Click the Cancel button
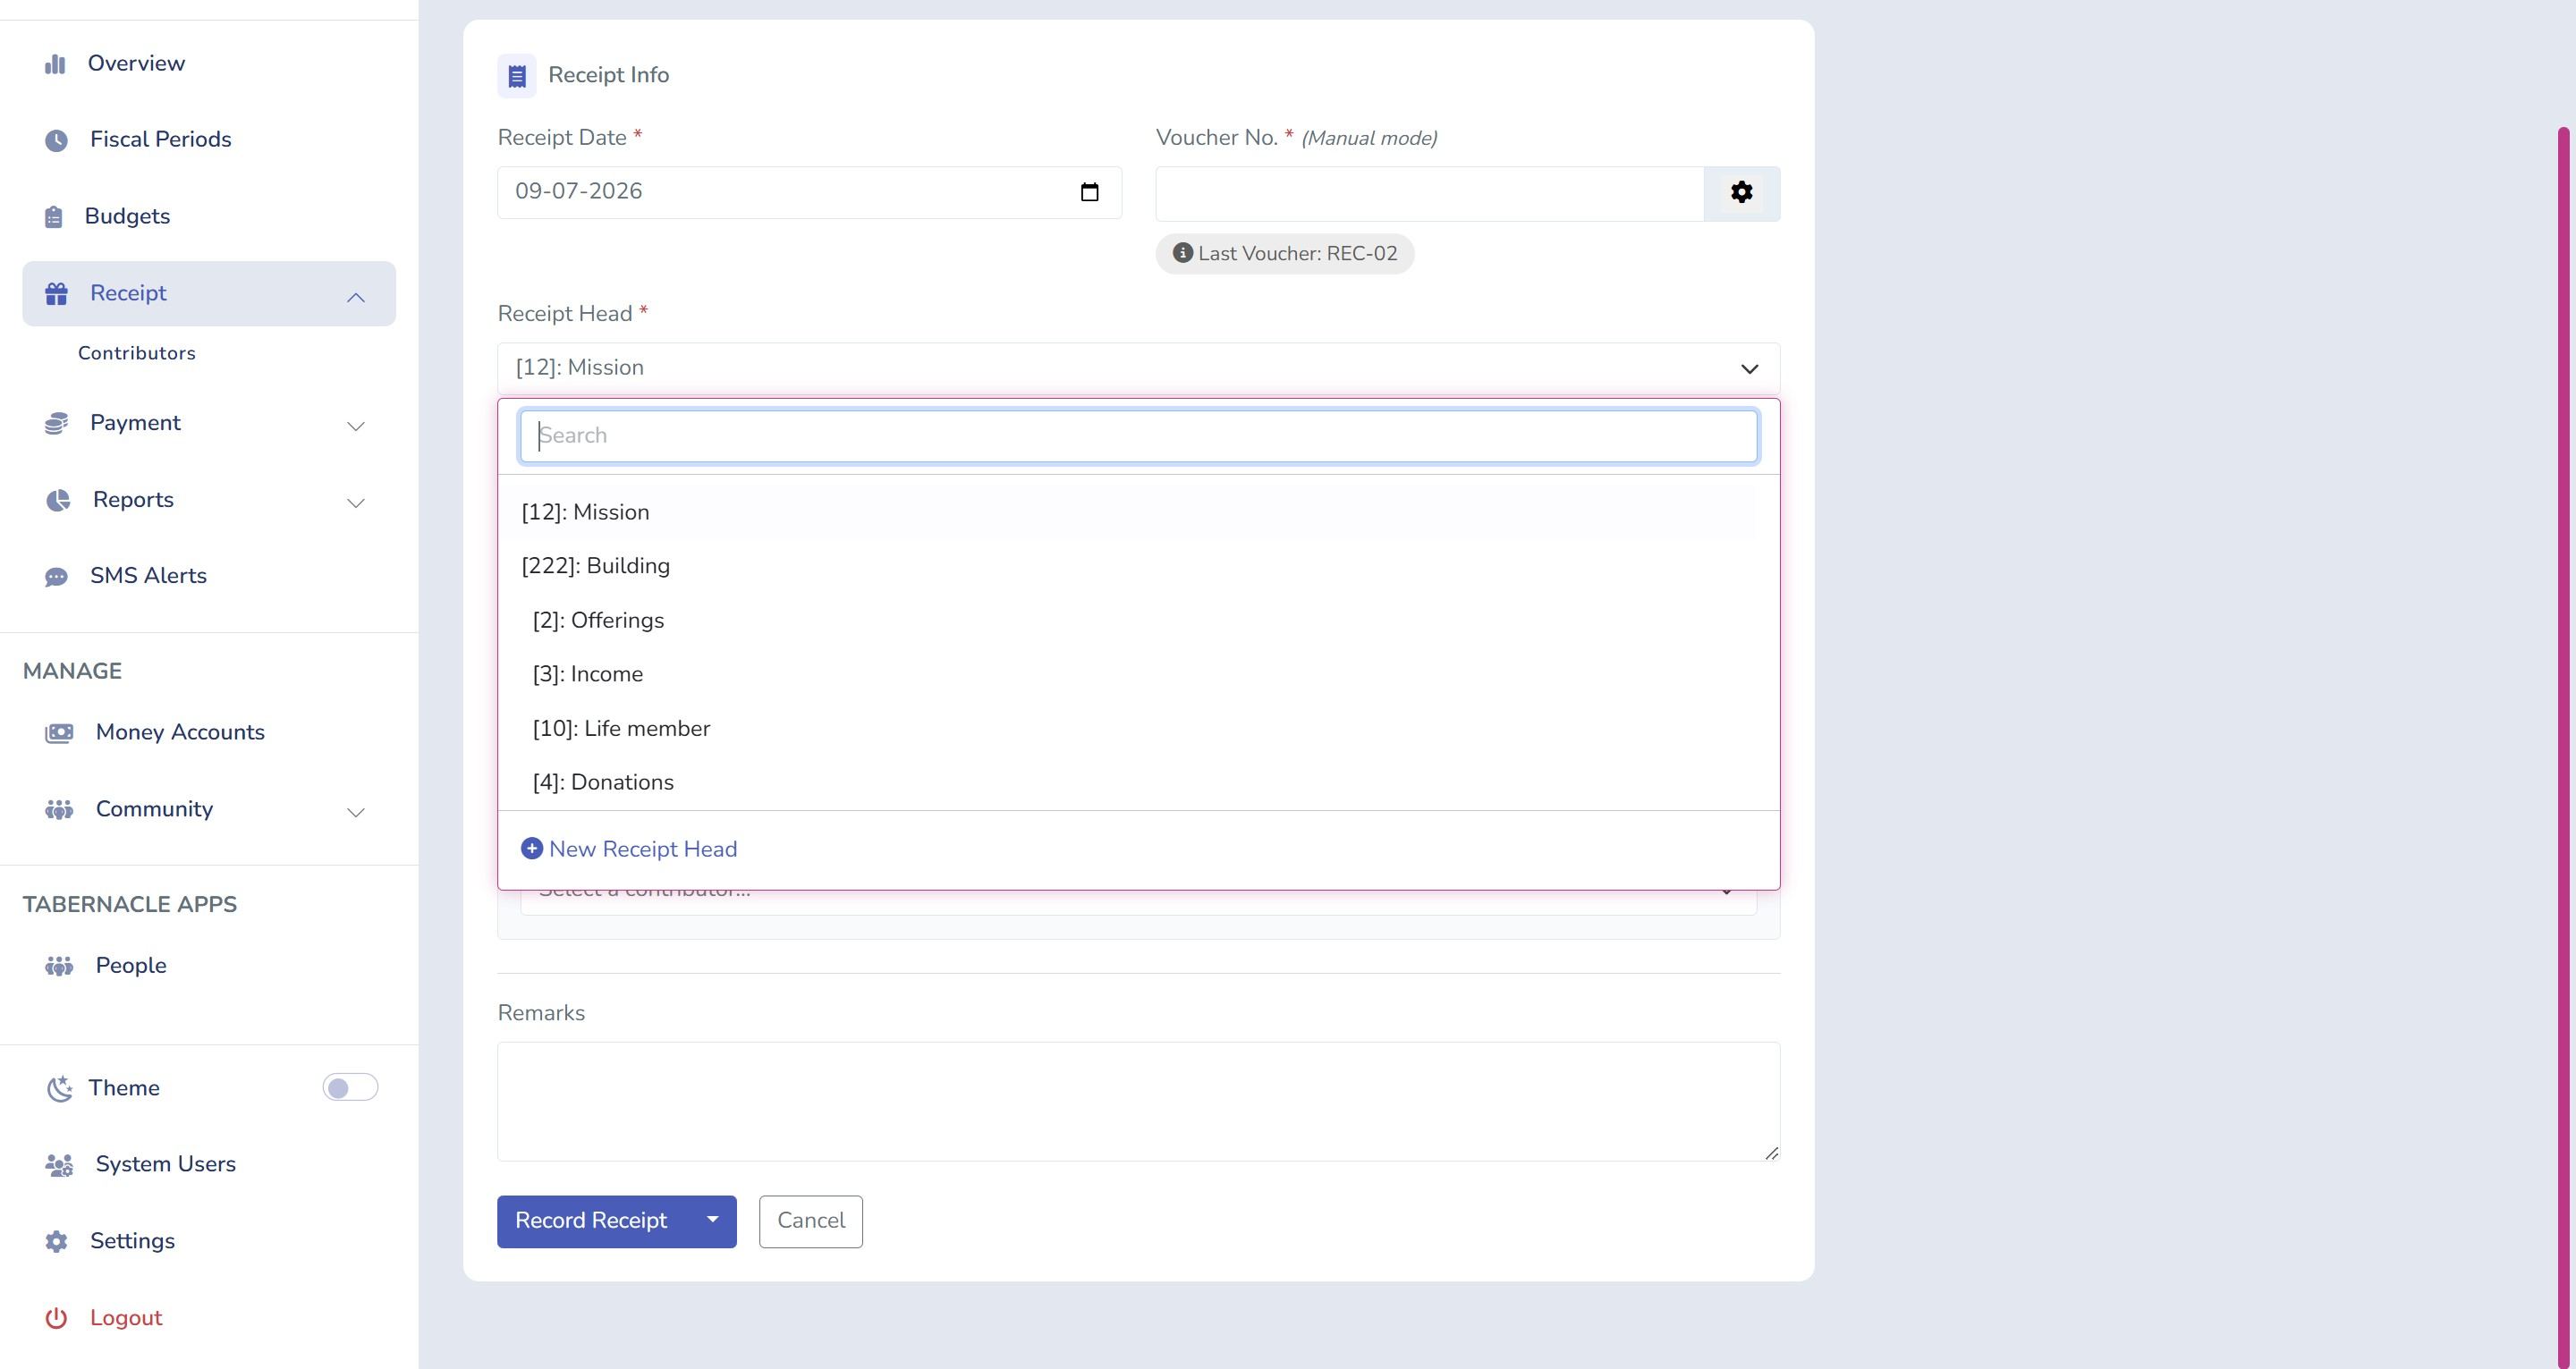 [x=810, y=1221]
